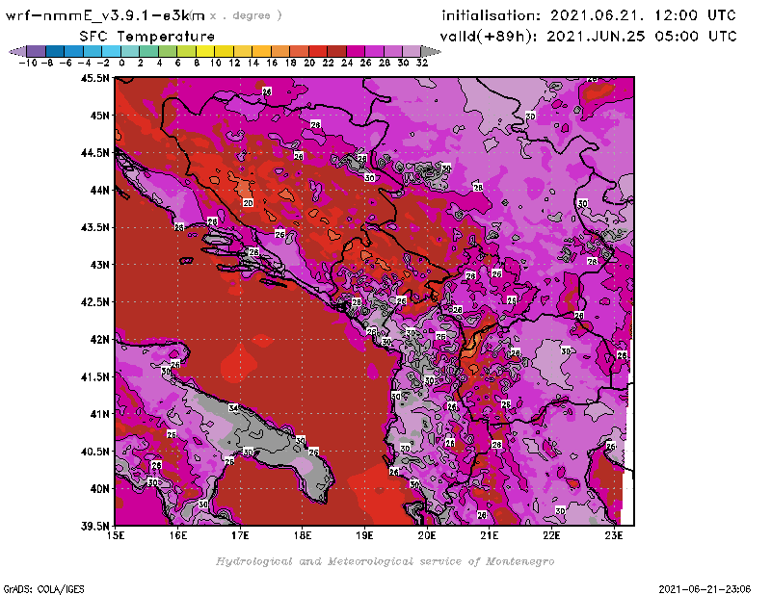Click the '20' contour label near 44N
The width and height of the screenshot is (771, 595).
coord(248,203)
